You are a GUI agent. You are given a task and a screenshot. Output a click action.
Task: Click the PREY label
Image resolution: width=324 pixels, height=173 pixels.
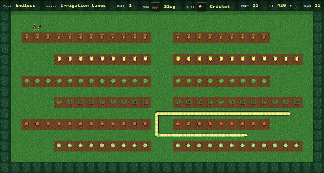coord(245,6)
